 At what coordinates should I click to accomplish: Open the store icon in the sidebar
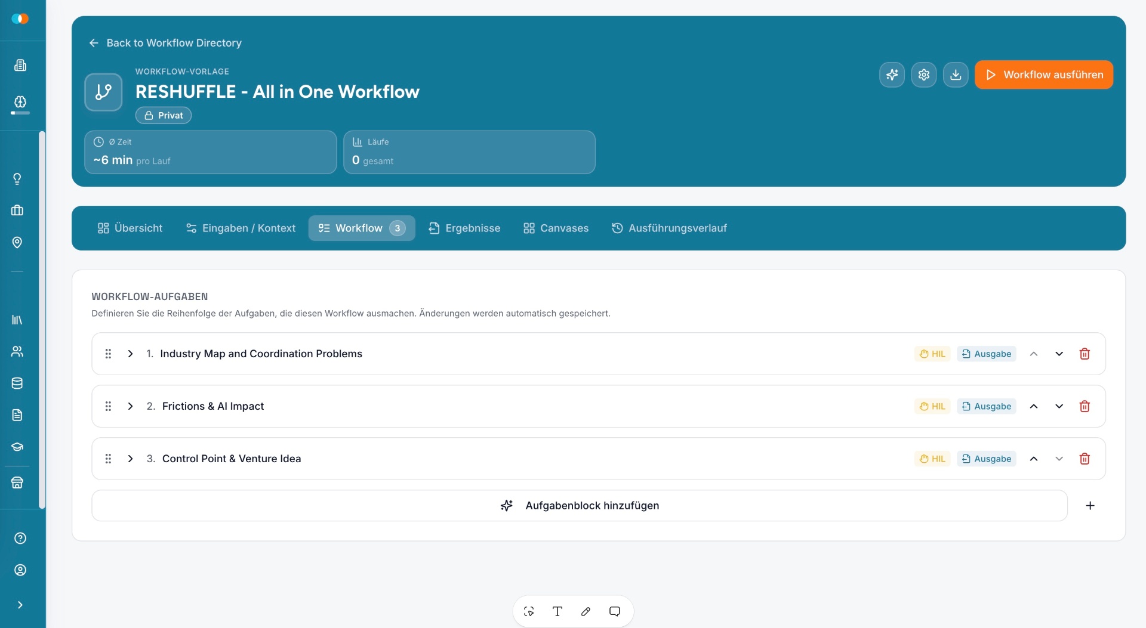tap(17, 482)
